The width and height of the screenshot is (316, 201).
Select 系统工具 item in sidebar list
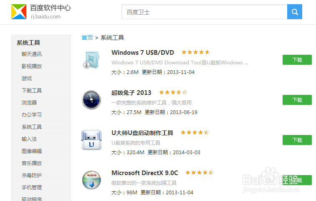click(32, 127)
